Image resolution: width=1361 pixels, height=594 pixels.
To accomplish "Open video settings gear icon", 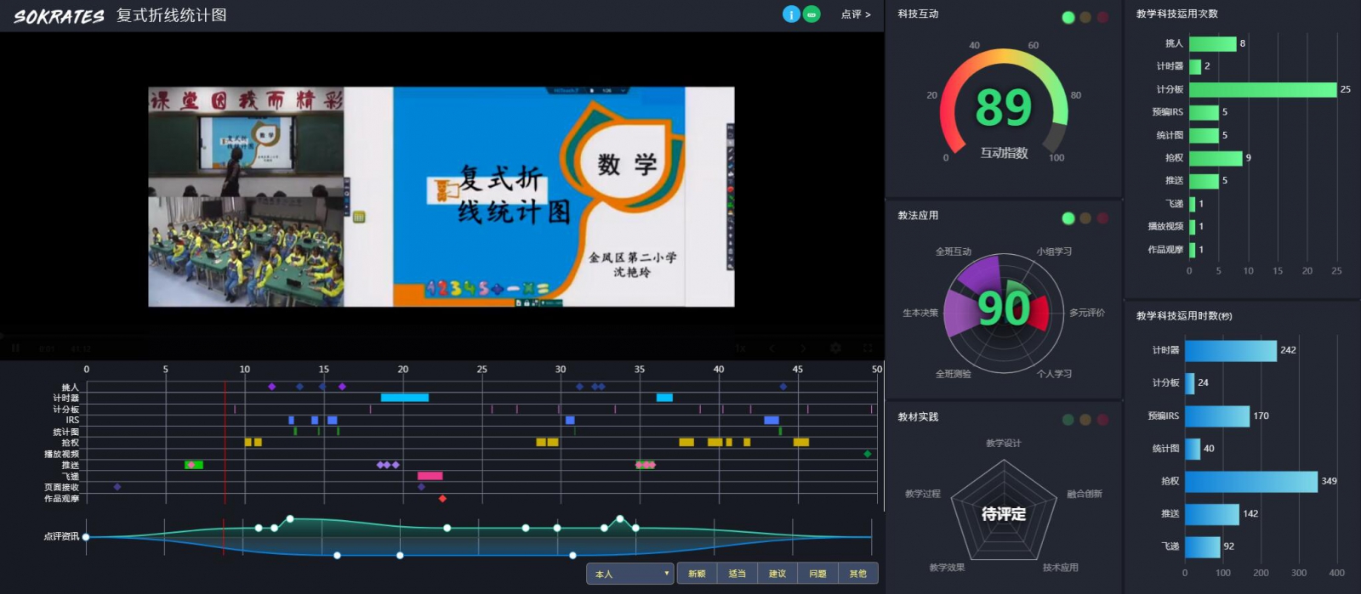I will [835, 348].
